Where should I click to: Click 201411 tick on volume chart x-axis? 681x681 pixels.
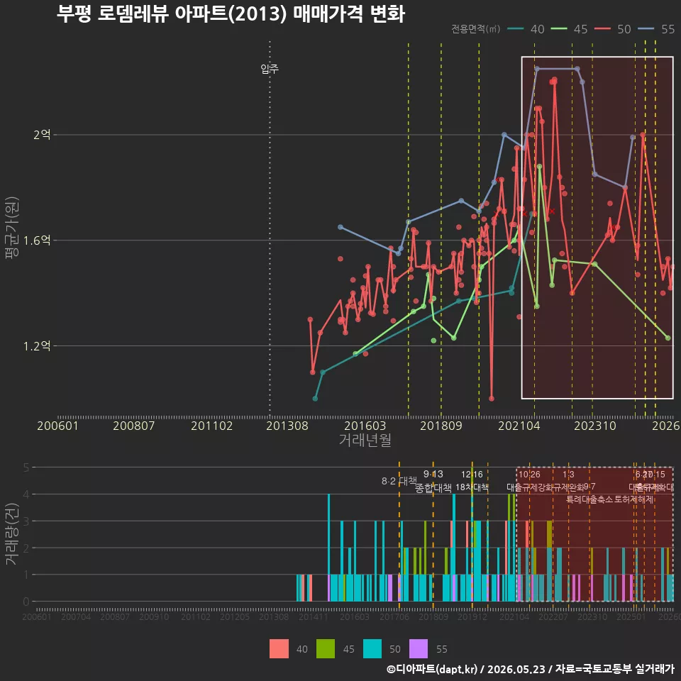pyautogui.click(x=314, y=616)
